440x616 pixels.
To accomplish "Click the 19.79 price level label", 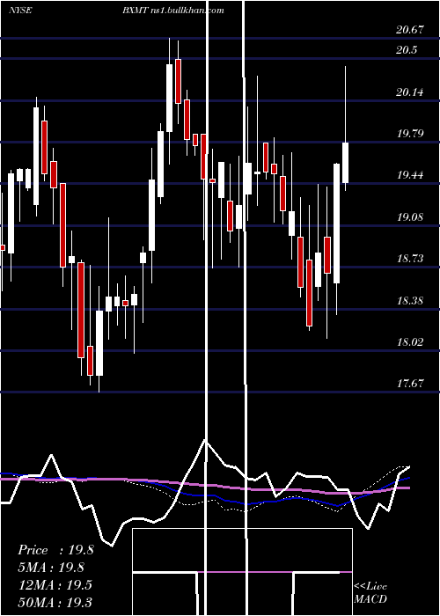I will click(x=410, y=134).
